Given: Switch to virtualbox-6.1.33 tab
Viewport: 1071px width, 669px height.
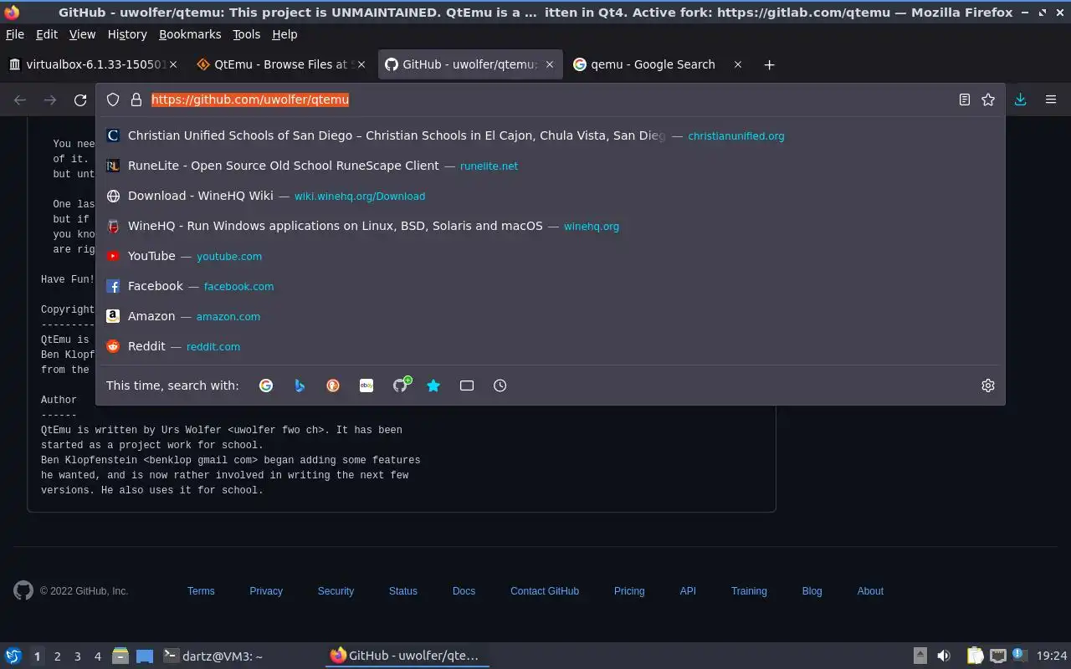Looking at the screenshot, I should point(92,64).
